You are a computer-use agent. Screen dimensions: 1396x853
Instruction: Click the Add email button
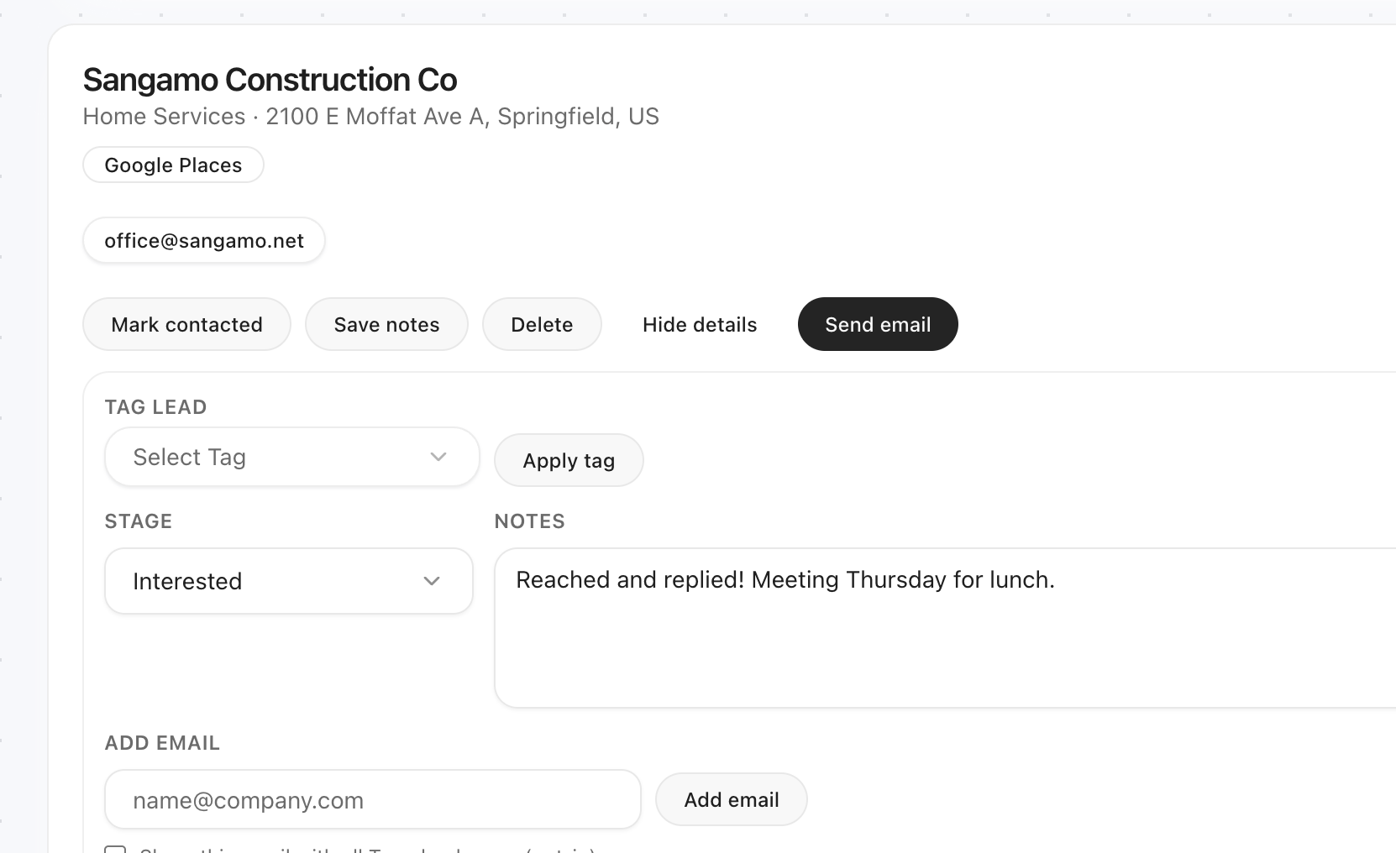click(x=731, y=800)
